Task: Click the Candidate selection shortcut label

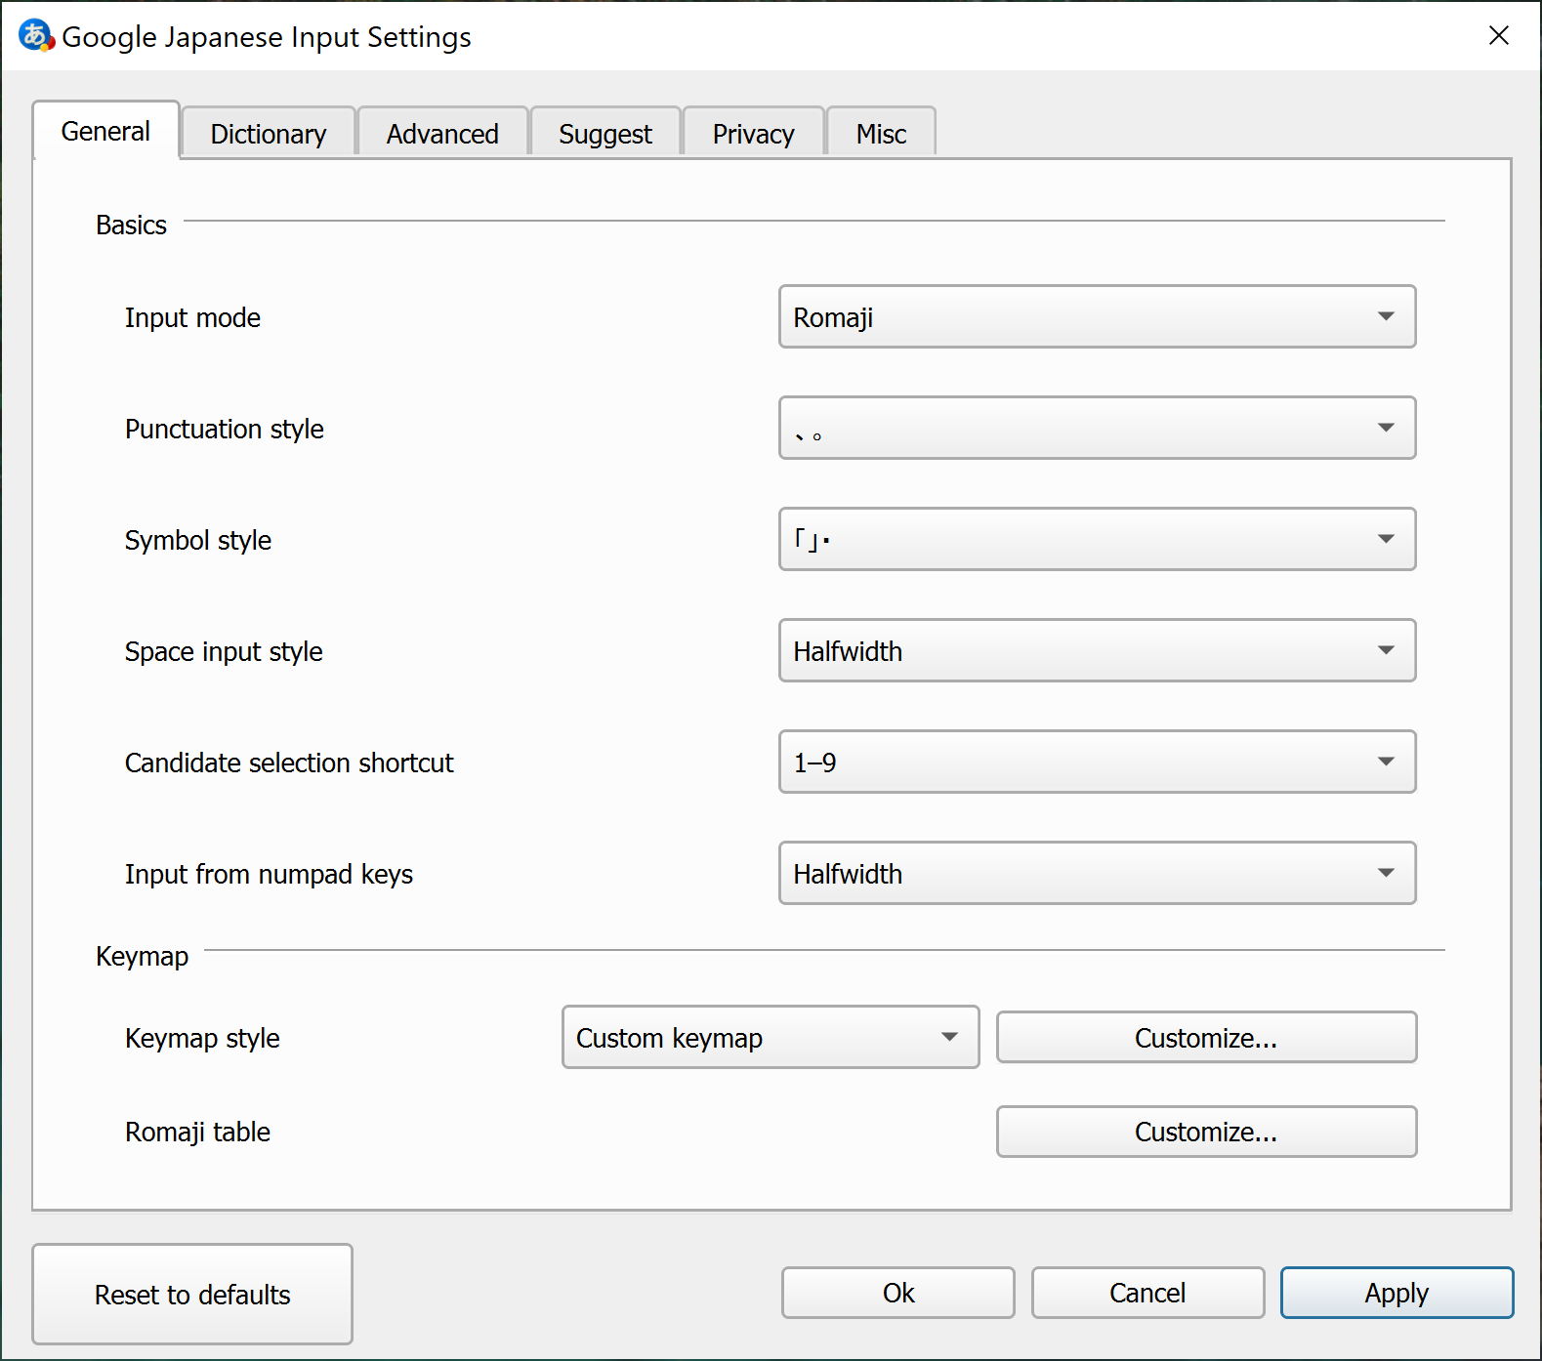Action: tap(289, 763)
